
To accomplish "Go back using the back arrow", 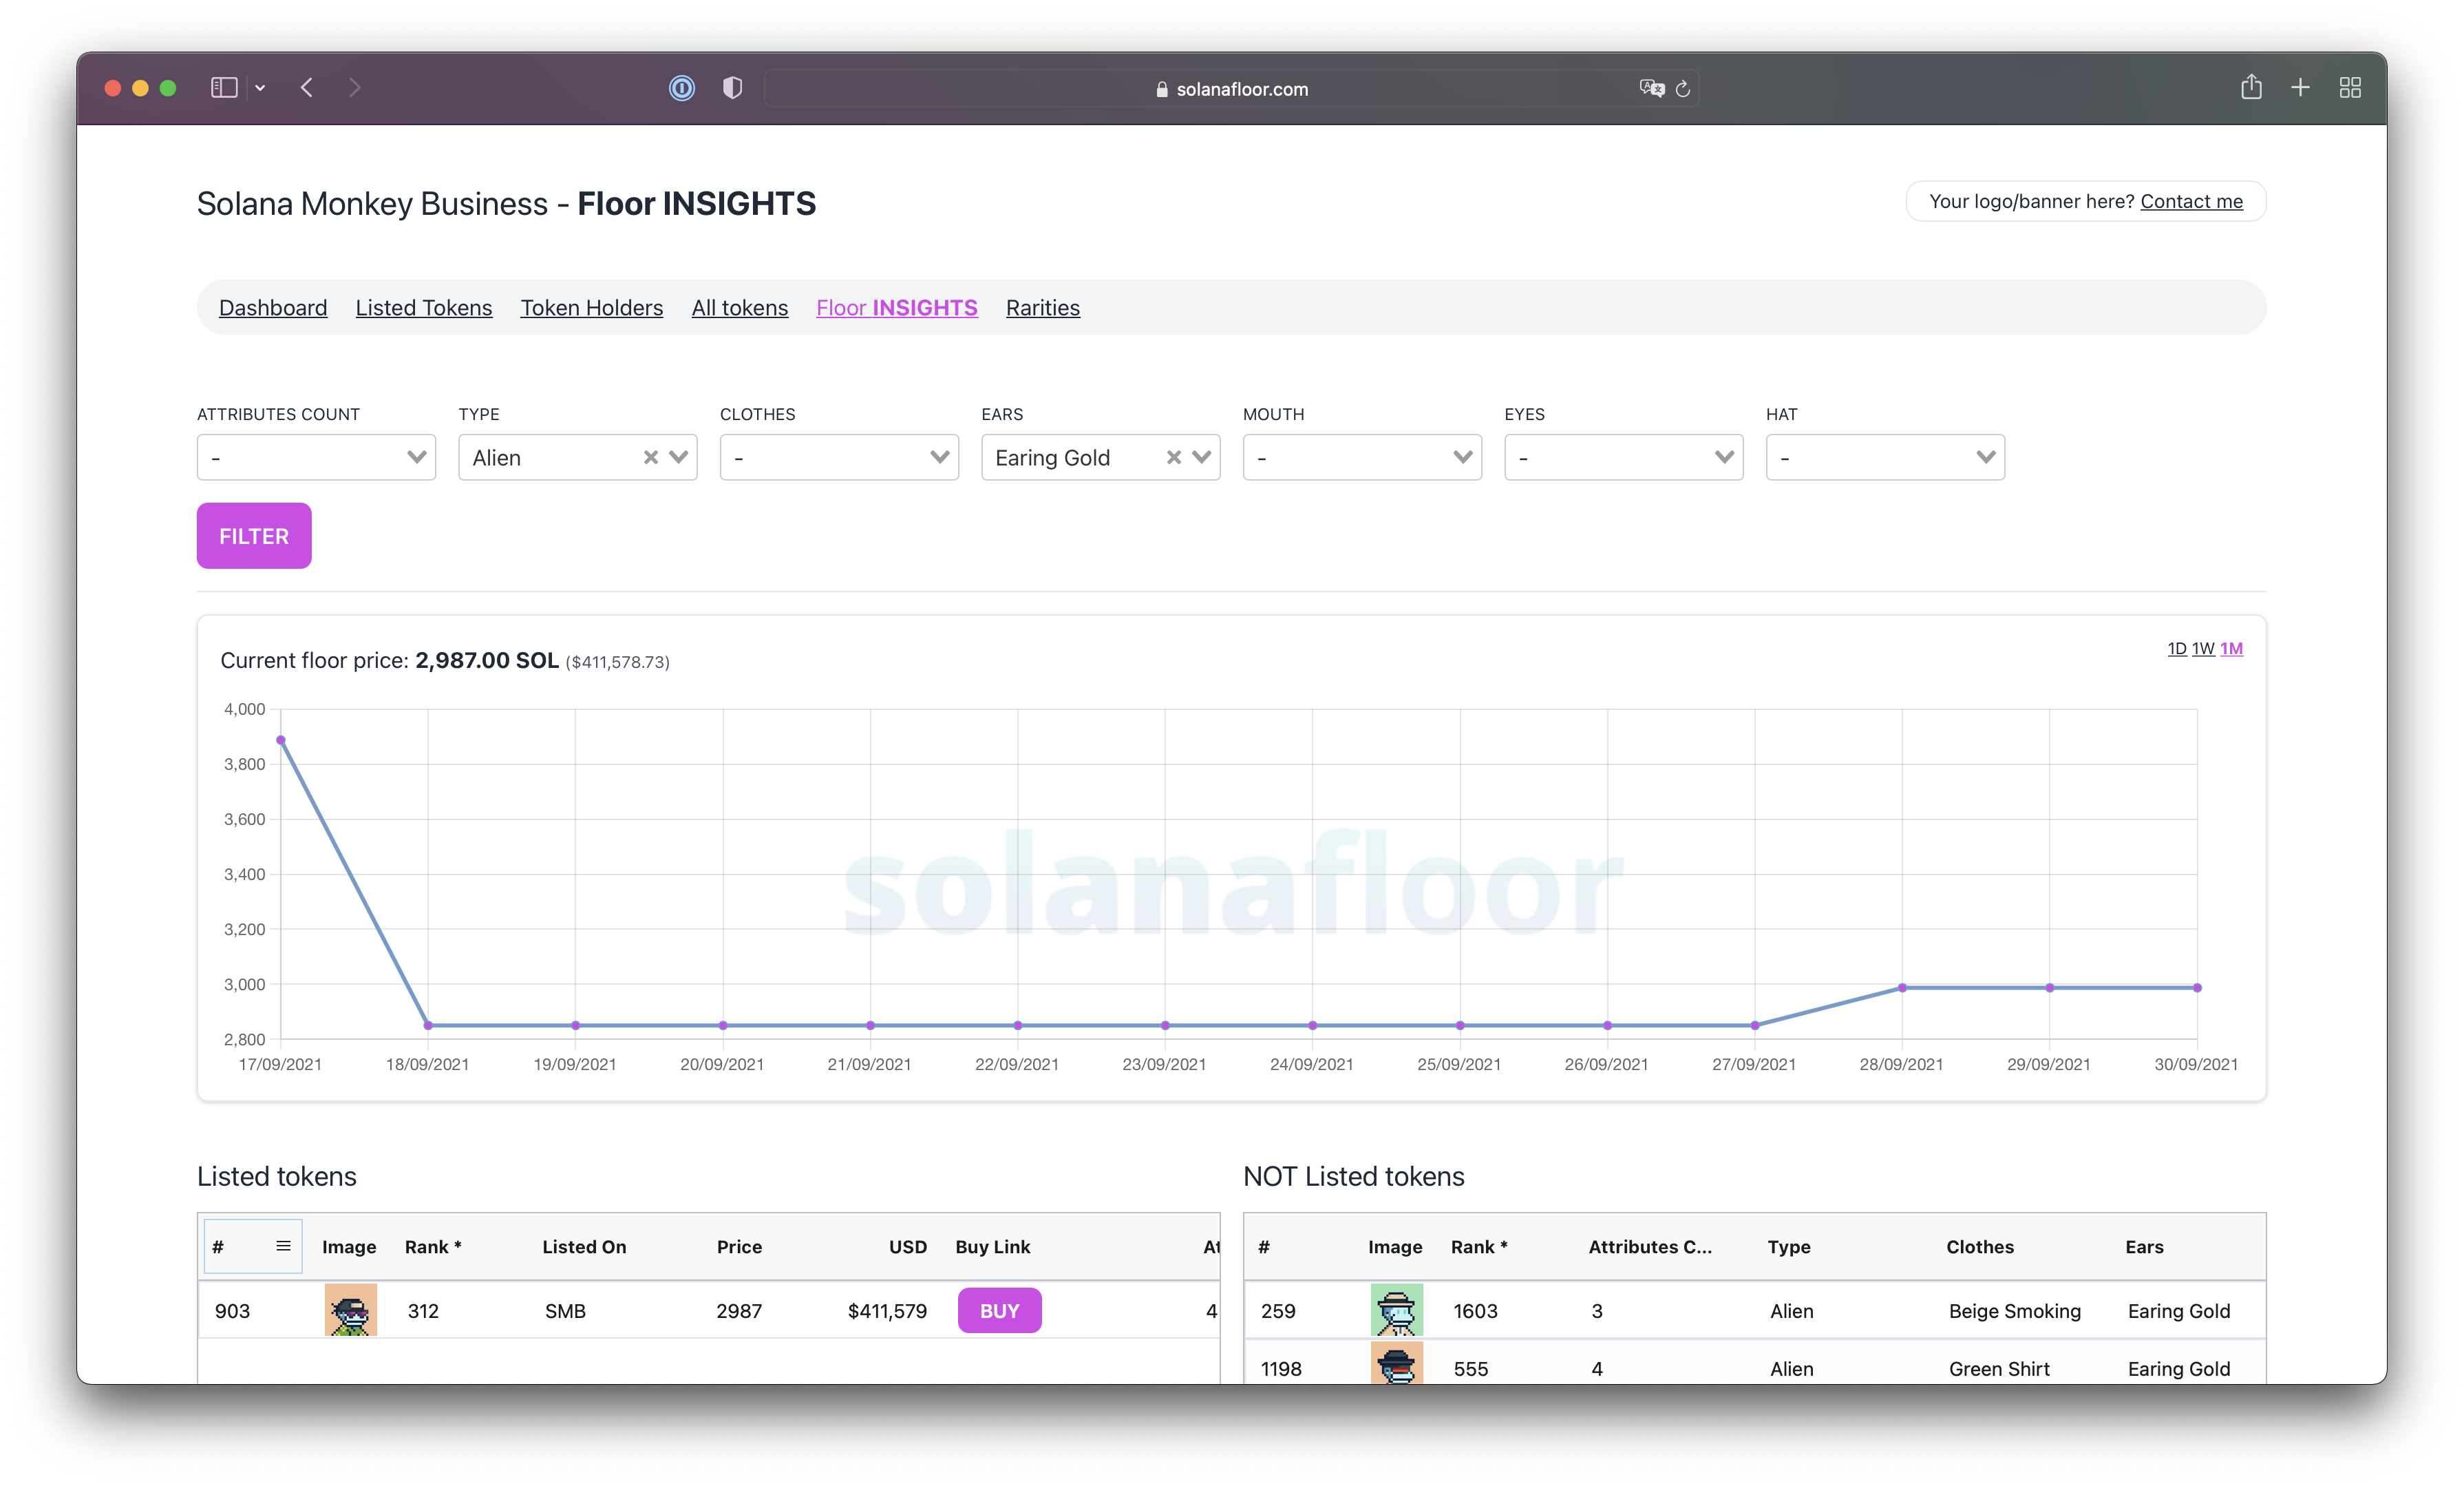I will point(307,88).
